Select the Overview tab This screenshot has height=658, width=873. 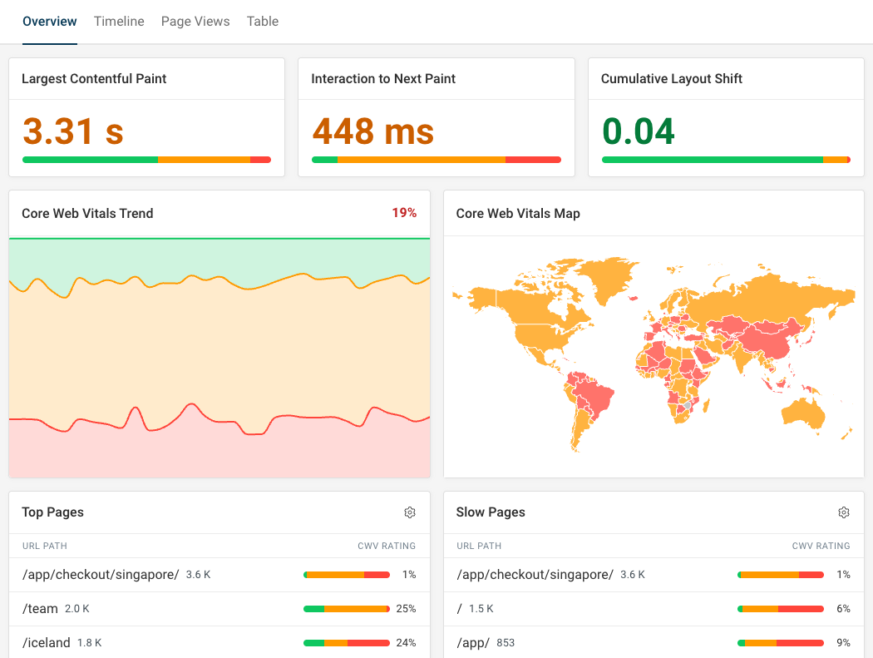pyautogui.click(x=49, y=21)
